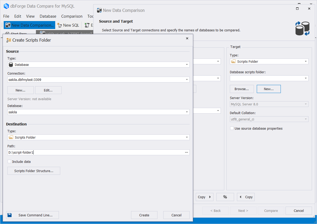Screen dimensions: 317x224
Task: Check Use source database properties
Action: [x=232, y=128]
